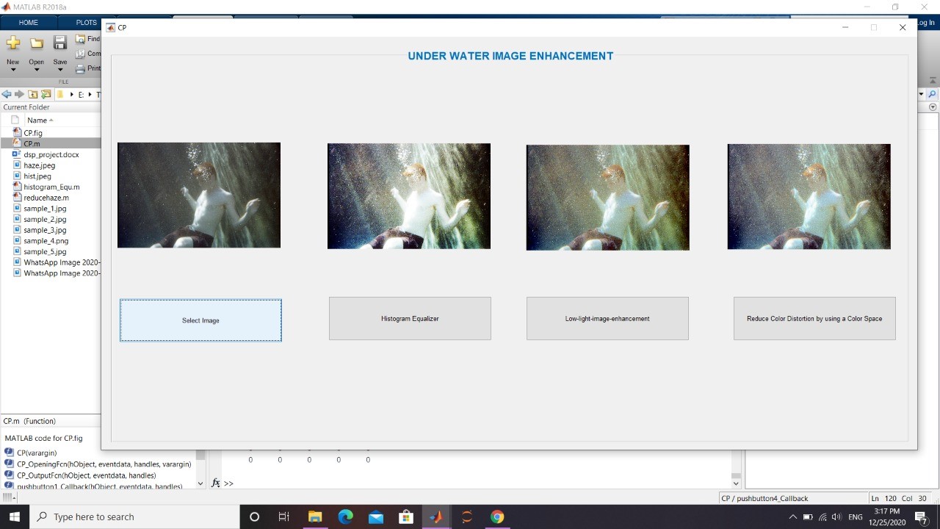Switch to the PLOTS tab
Image resolution: width=940 pixels, height=529 pixels.
point(86,23)
